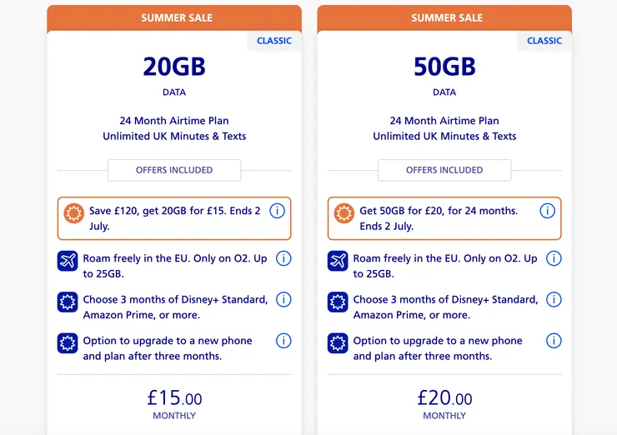Click the £20.00 monthly price
The height and width of the screenshot is (435, 617).
click(444, 398)
